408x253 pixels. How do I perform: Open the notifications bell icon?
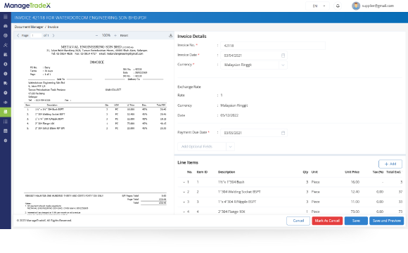[x=338, y=6]
